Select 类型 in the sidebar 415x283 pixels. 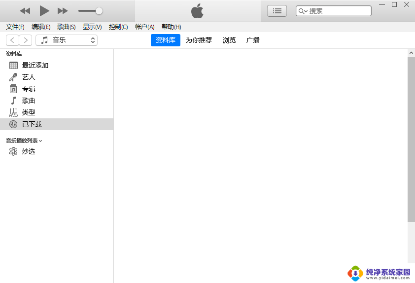click(x=57, y=112)
